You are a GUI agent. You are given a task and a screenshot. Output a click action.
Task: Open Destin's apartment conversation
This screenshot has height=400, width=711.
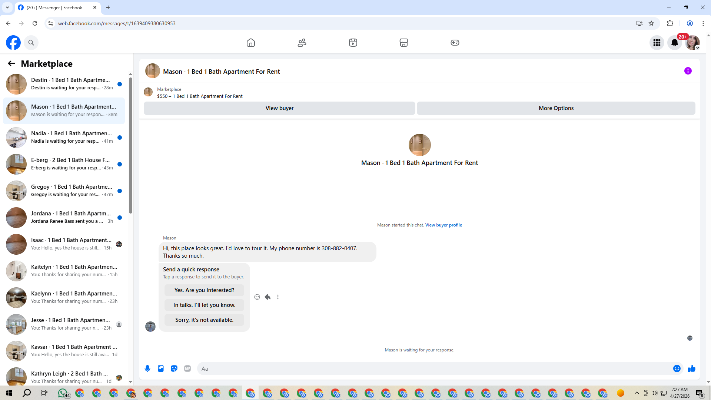pyautogui.click(x=64, y=84)
